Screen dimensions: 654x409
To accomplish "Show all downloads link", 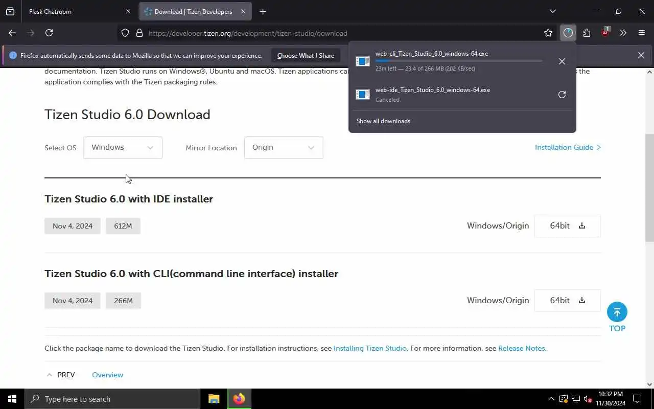I will [x=383, y=121].
